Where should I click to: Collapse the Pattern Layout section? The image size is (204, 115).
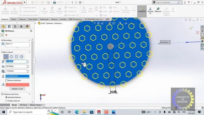(x=29, y=52)
